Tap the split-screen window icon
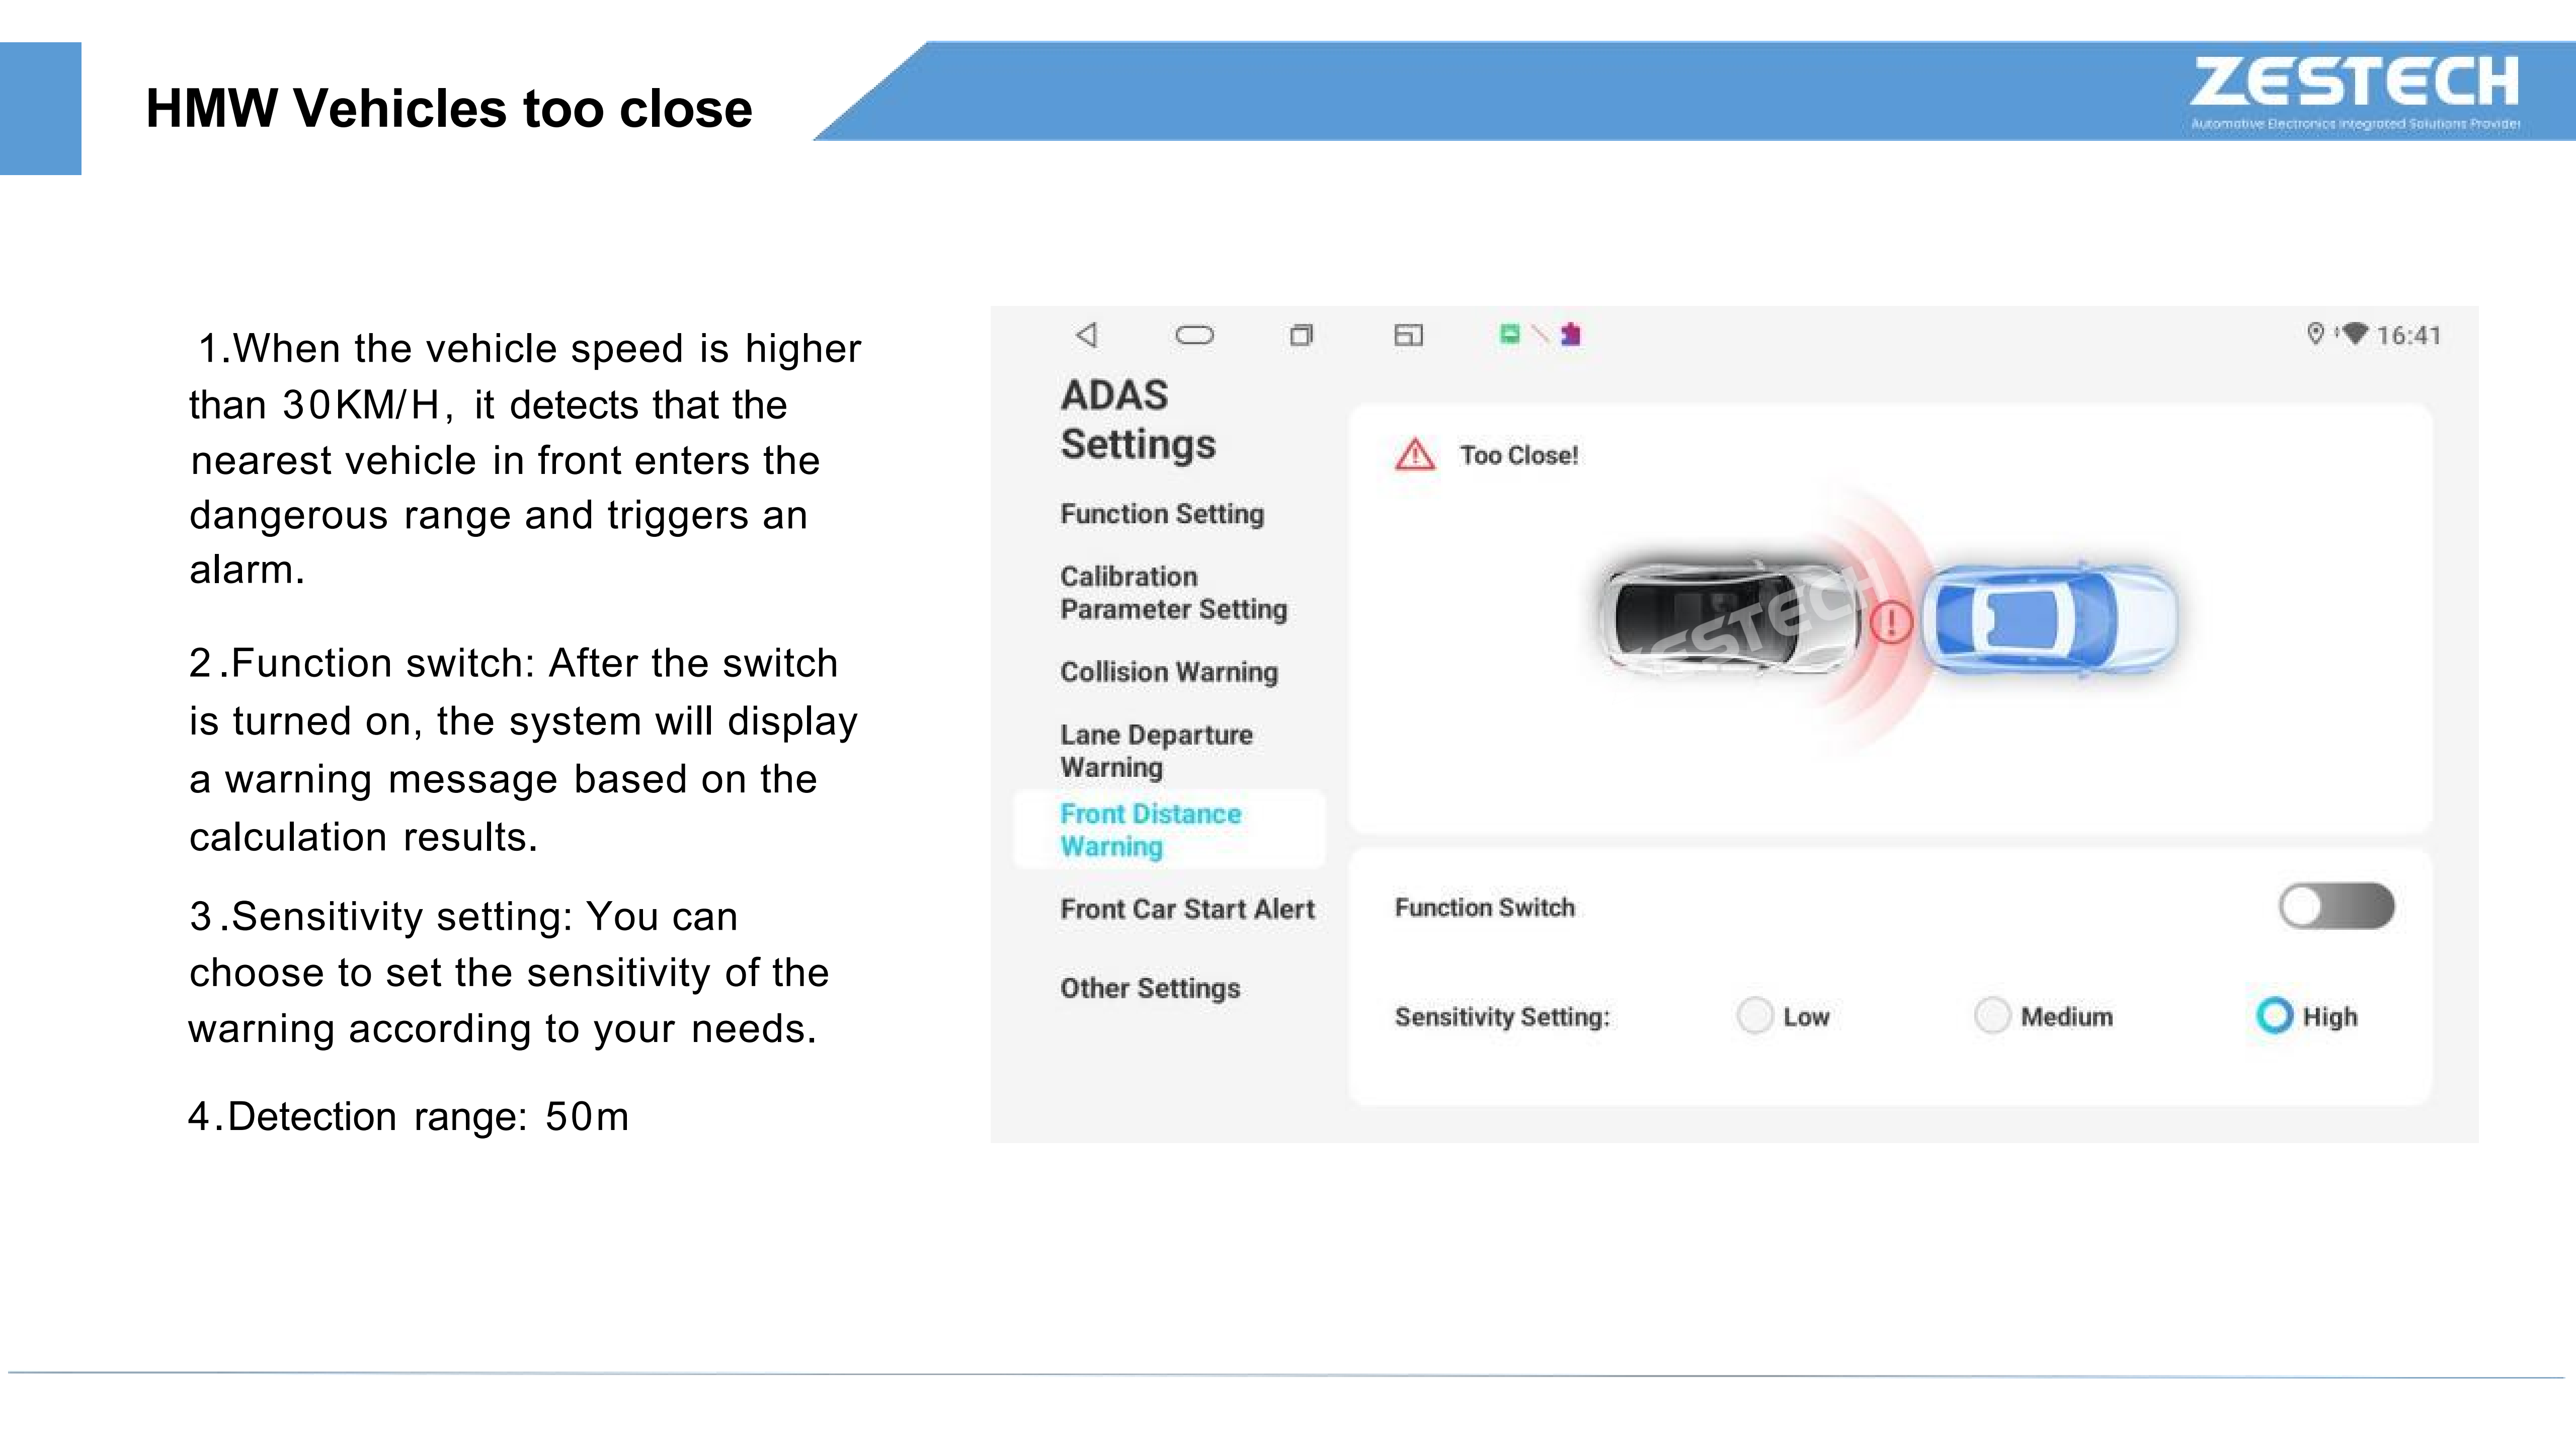2576x1449 pixels. tap(1408, 335)
